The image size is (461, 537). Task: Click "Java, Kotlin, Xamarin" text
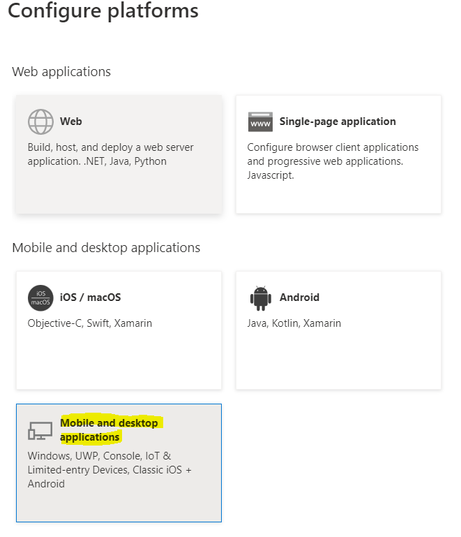[x=294, y=323]
